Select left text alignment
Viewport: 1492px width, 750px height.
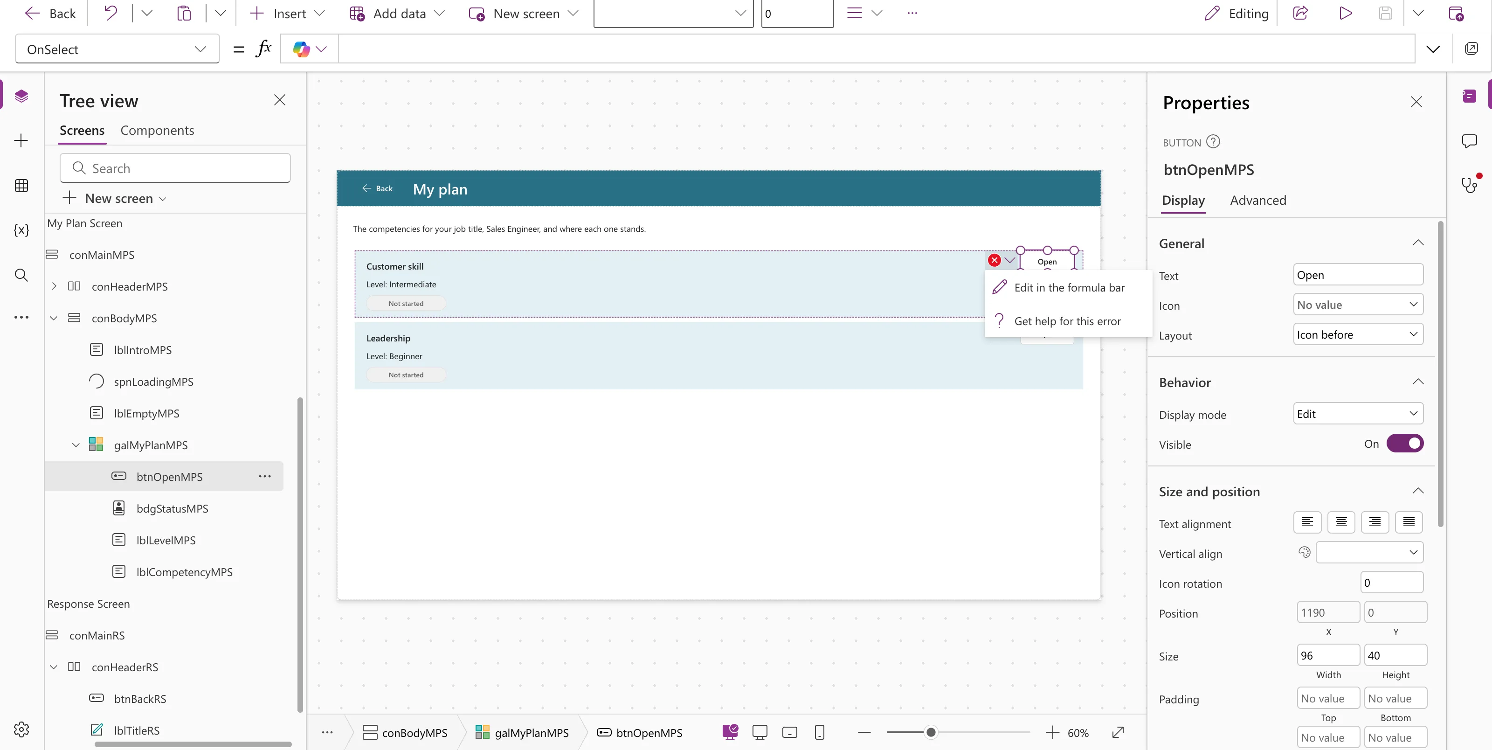tap(1307, 522)
